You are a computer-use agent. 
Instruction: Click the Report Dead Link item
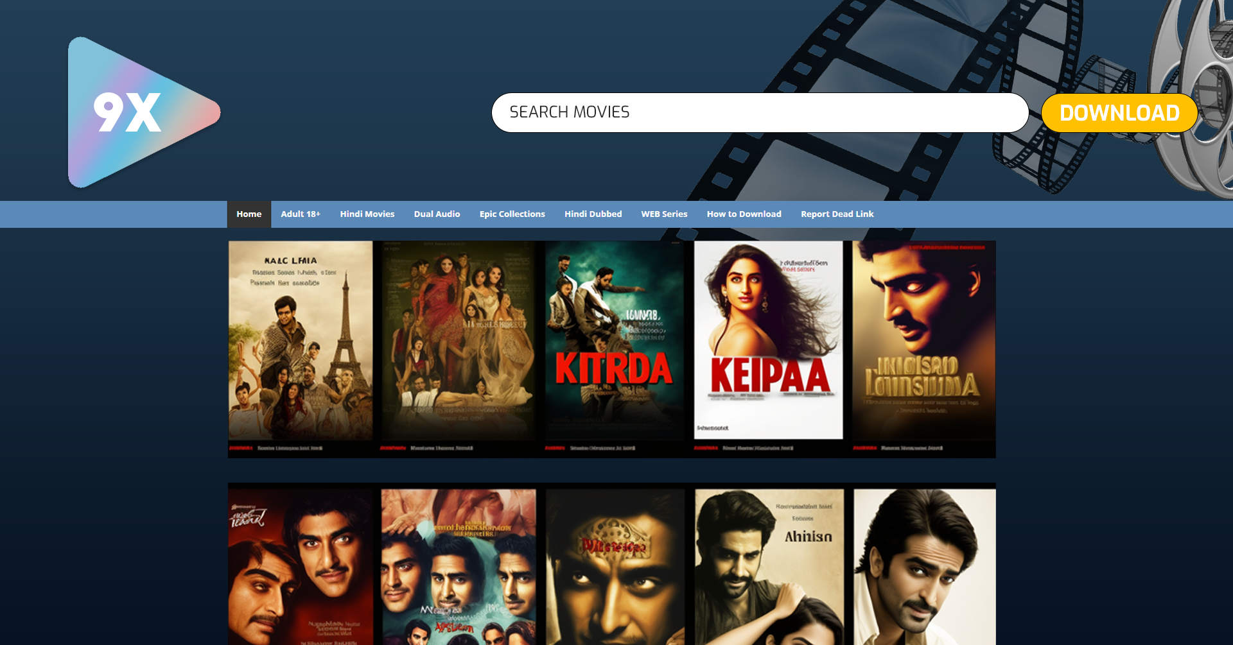pos(837,214)
